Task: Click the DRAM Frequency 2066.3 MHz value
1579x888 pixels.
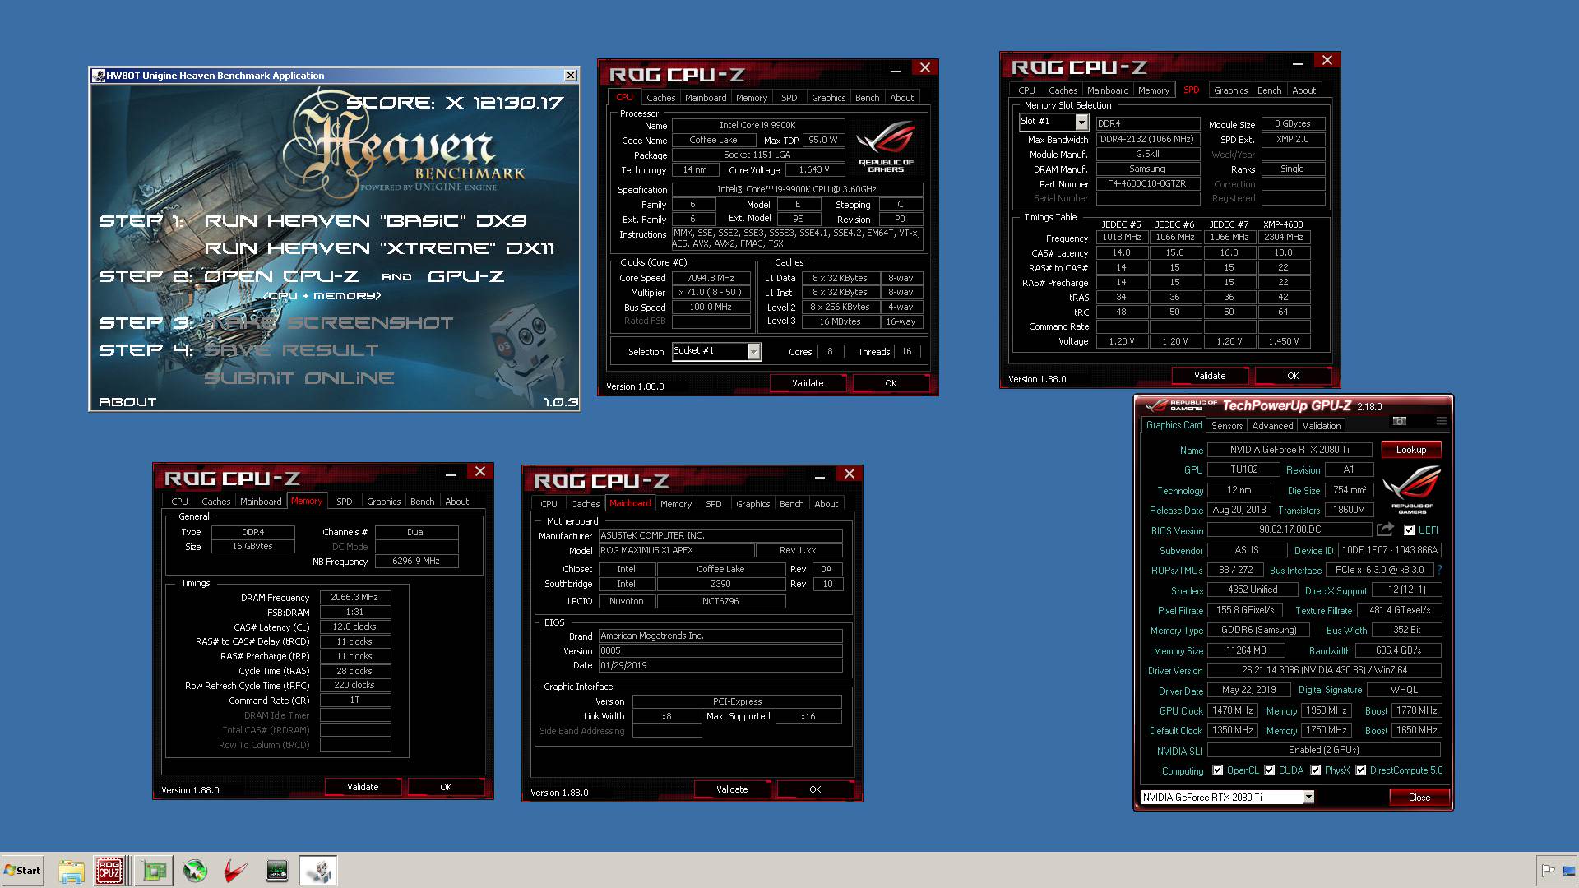Action: click(354, 597)
